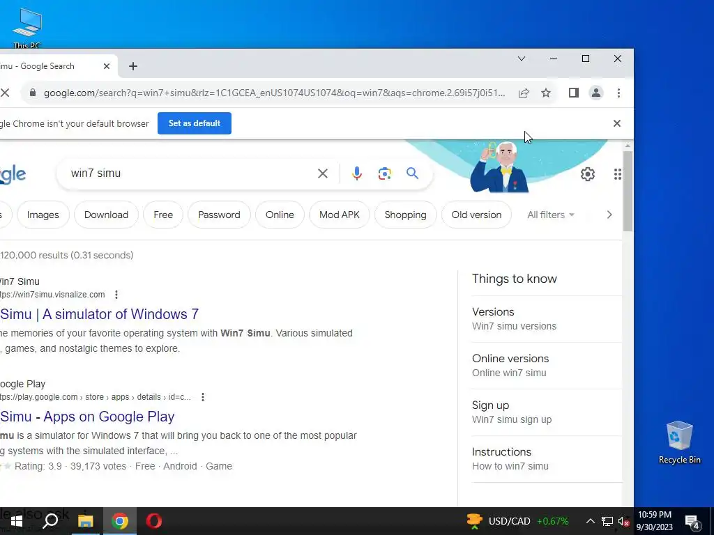Open Google quick settings gear
The width and height of the screenshot is (714, 535).
pos(587,173)
